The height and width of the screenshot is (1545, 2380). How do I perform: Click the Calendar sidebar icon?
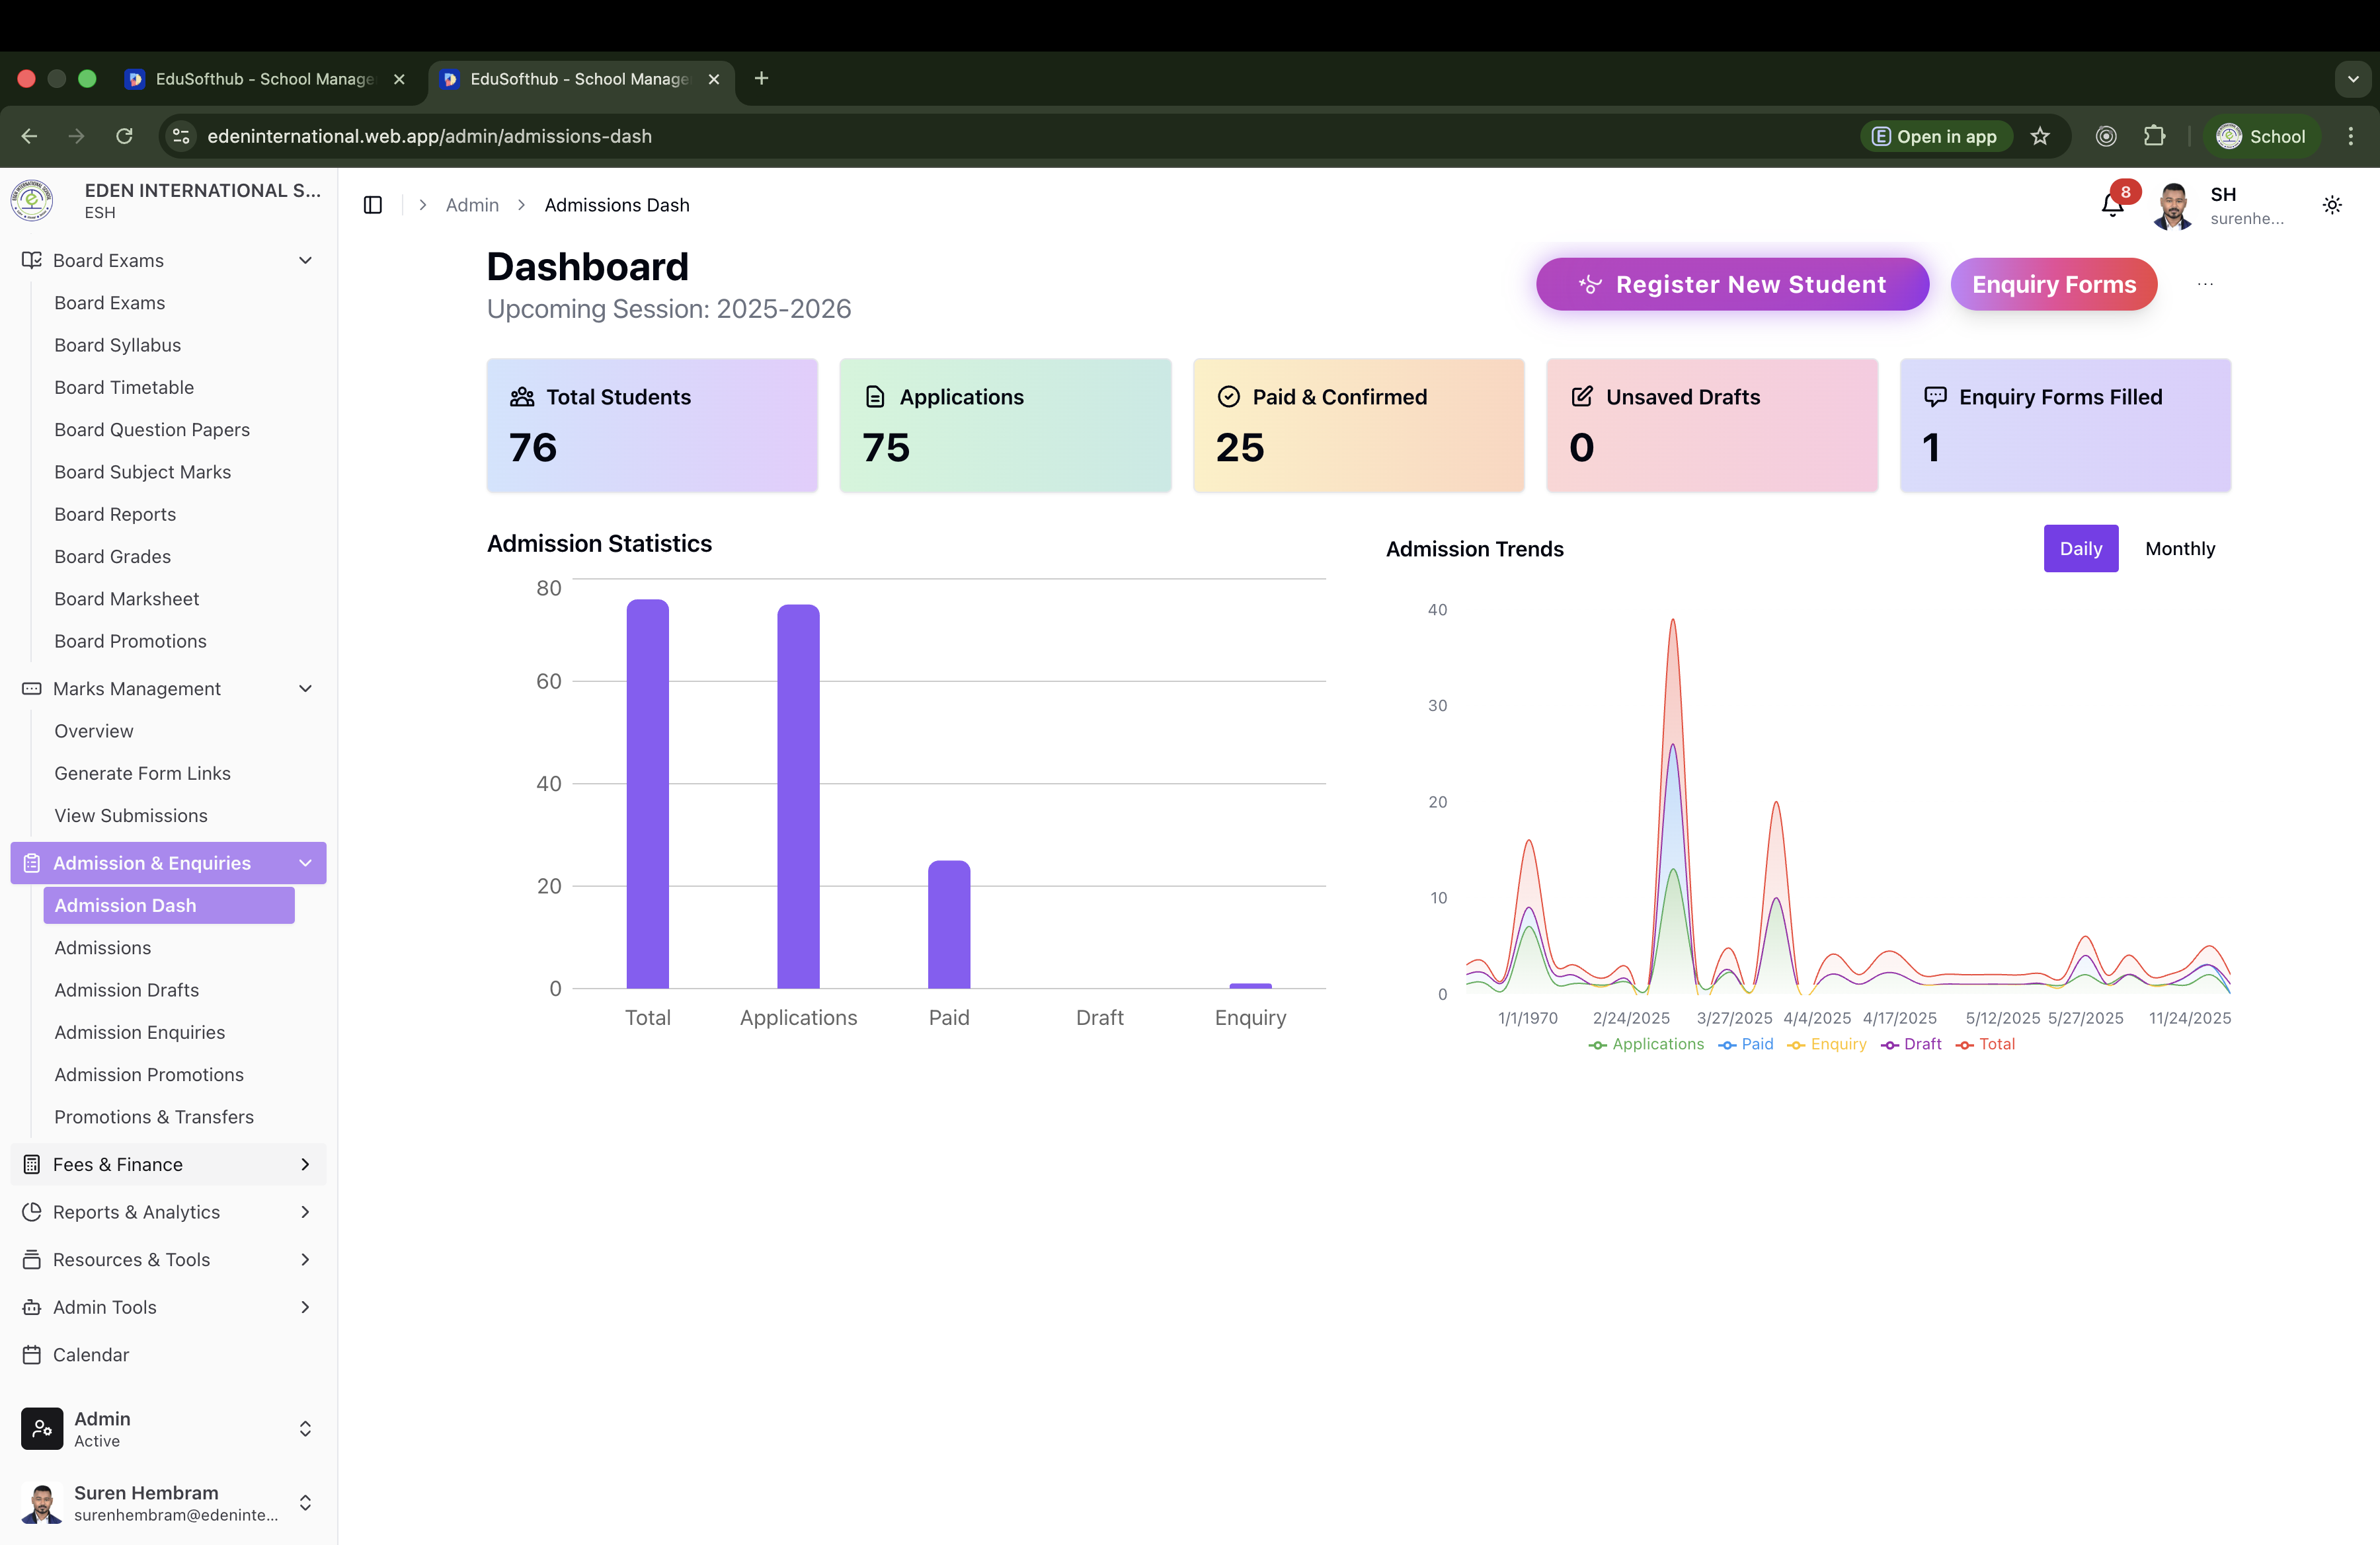tap(32, 1355)
